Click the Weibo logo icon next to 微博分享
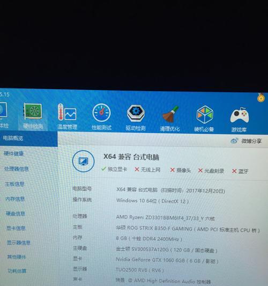Viewport: 268px width, 286px height. [x=234, y=141]
